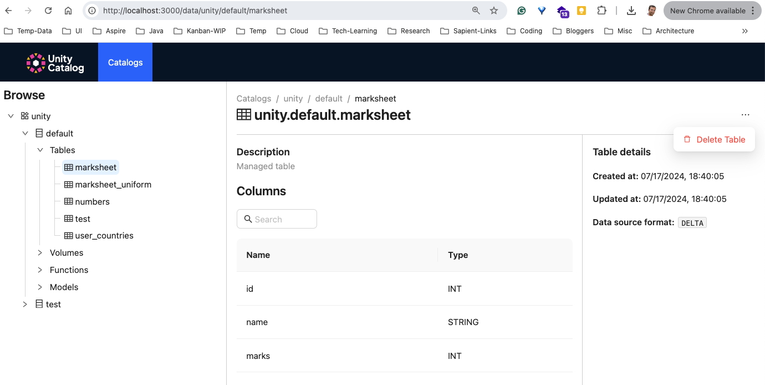Open the Tech-Learning bookmarks folder
Image resolution: width=765 pixels, height=385 pixels.
pos(348,31)
